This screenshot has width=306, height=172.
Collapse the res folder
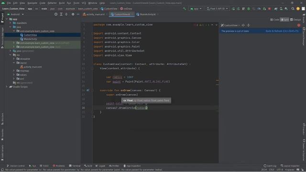point(11,55)
